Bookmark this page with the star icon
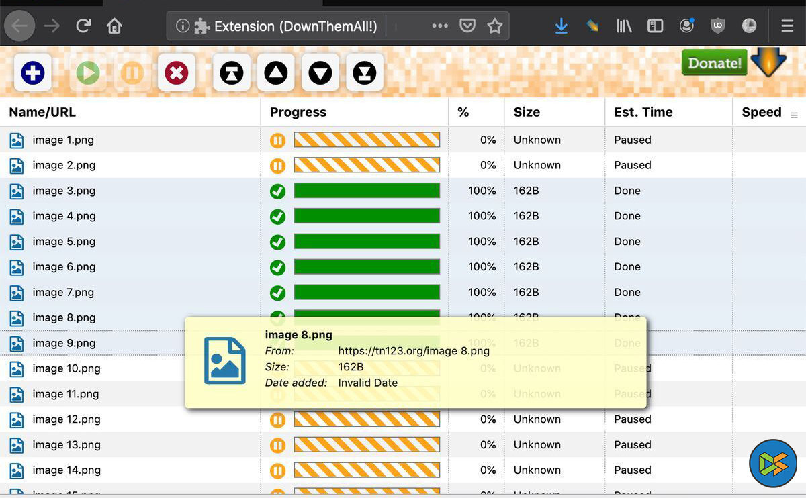This screenshot has height=498, width=806. (x=495, y=26)
